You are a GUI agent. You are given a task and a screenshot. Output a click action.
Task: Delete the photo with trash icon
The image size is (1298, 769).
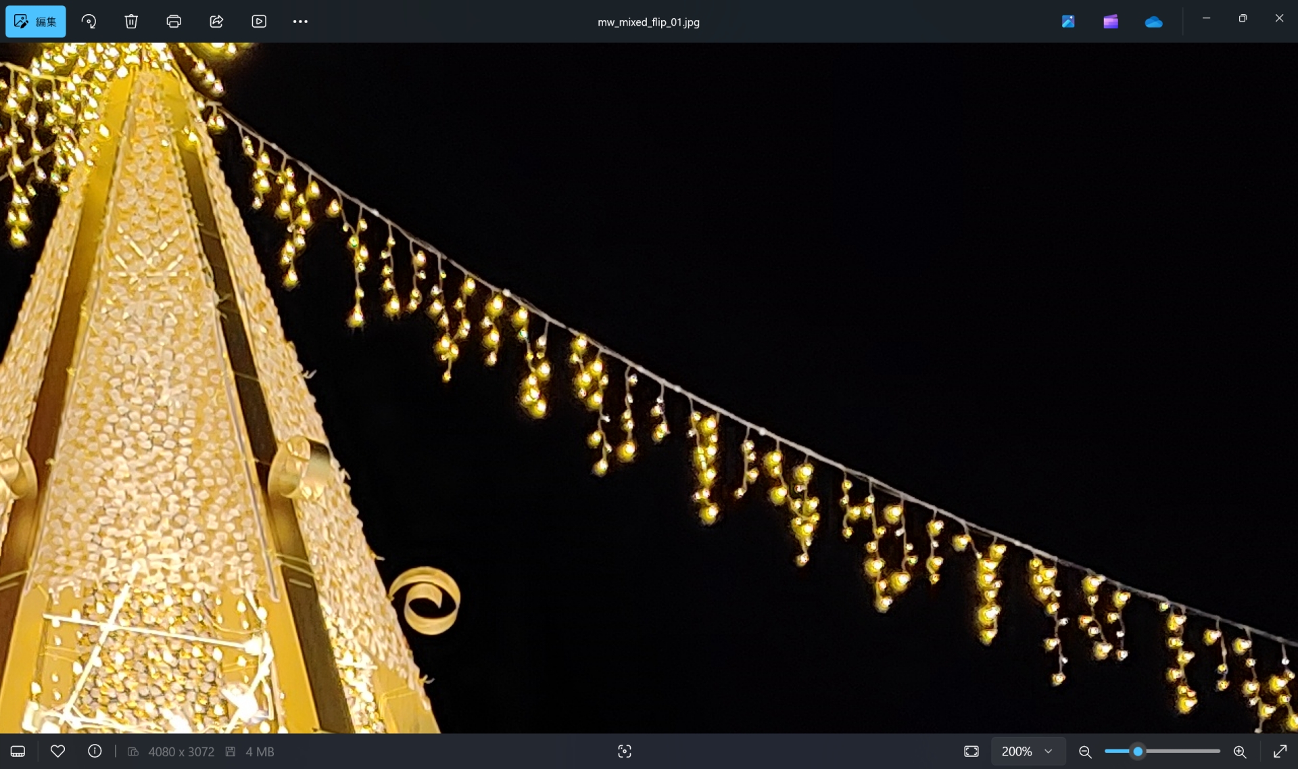[x=131, y=22]
